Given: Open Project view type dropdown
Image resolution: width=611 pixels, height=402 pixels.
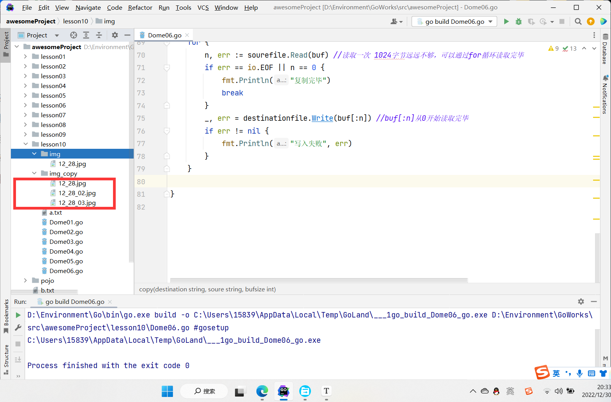Looking at the screenshot, I should click(57, 35).
